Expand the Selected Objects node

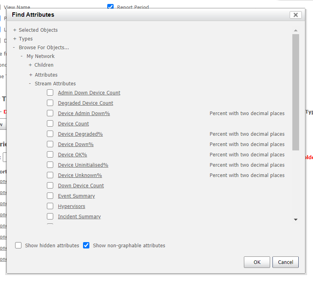point(15,30)
